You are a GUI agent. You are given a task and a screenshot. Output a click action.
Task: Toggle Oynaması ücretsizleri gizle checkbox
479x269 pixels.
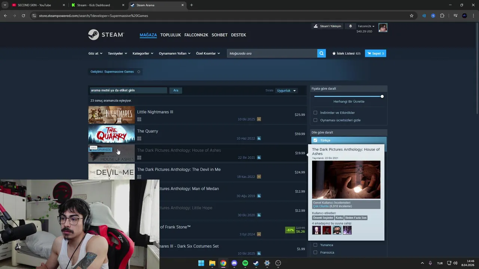tap(315, 120)
